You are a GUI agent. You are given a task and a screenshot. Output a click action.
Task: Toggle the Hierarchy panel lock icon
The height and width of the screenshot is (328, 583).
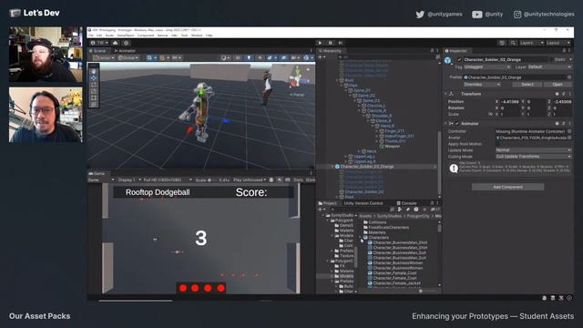432,51
